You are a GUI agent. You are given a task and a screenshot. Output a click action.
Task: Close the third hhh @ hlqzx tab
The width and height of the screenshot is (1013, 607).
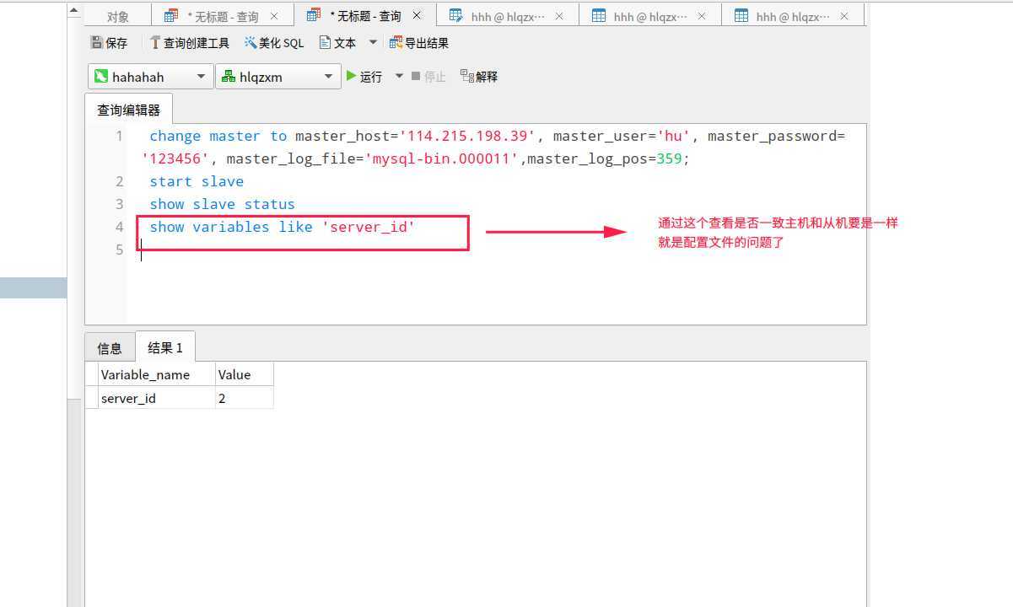(845, 16)
